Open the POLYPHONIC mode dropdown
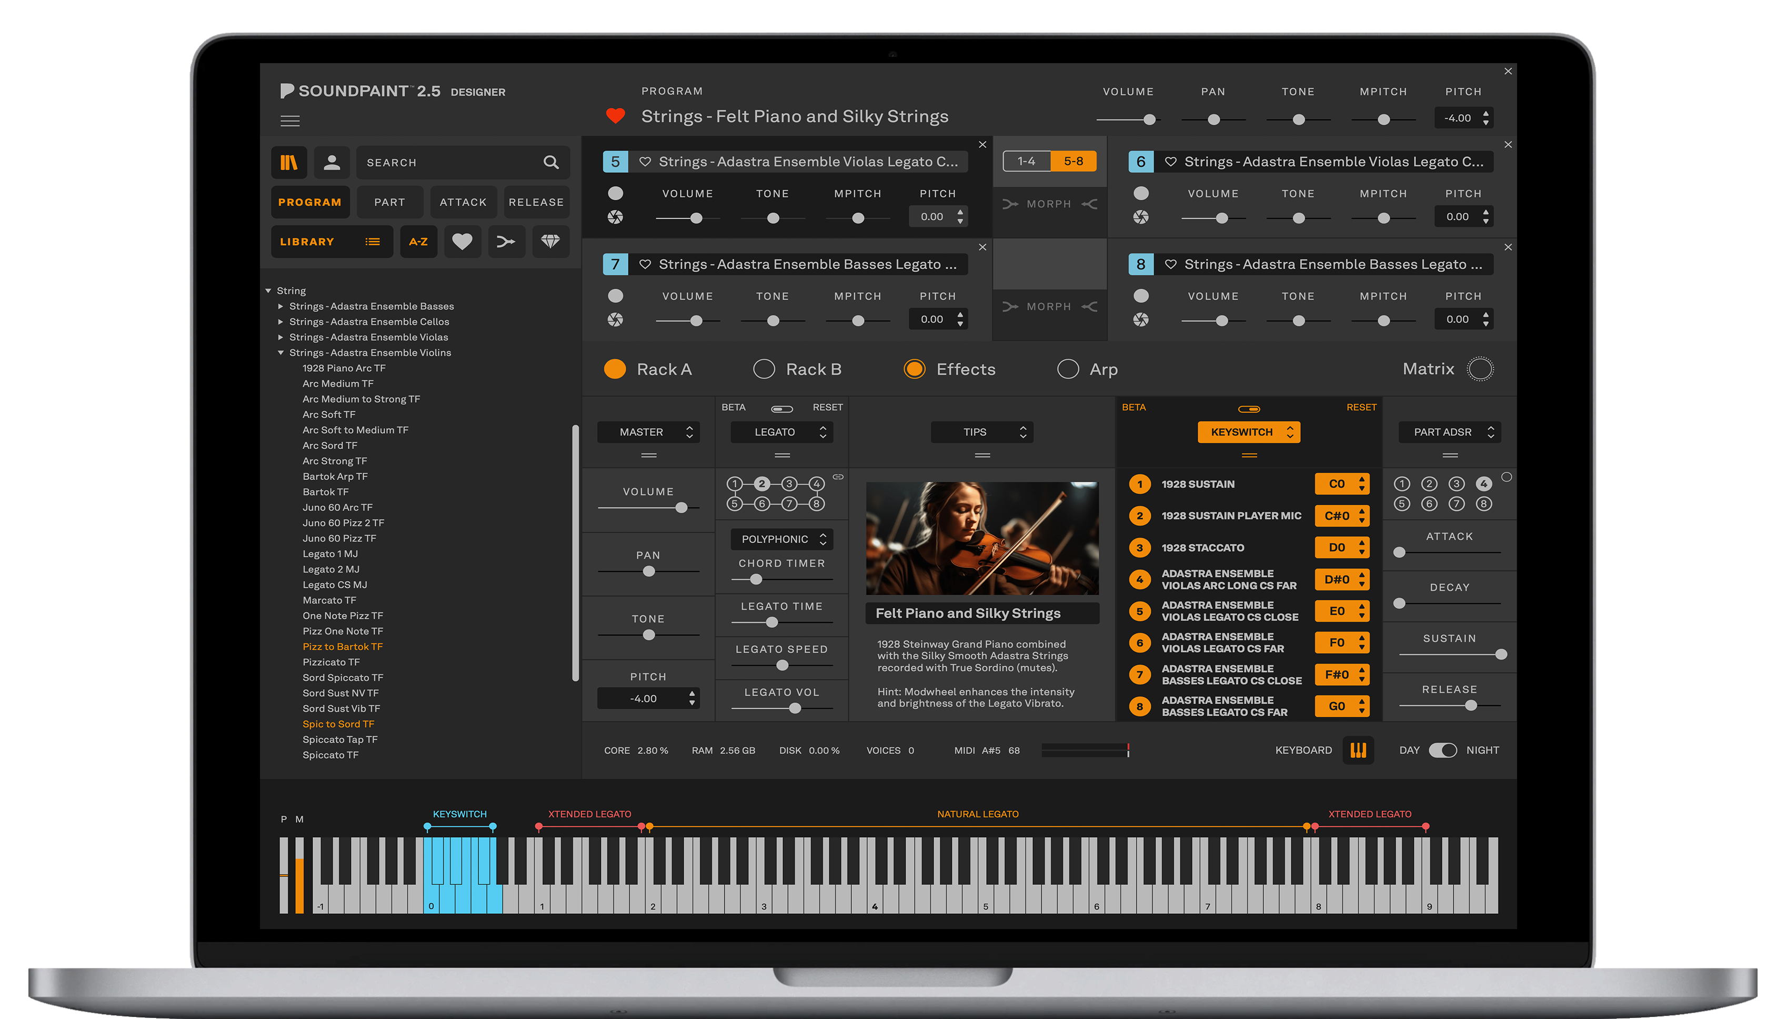The image size is (1786, 1019). tap(781, 539)
